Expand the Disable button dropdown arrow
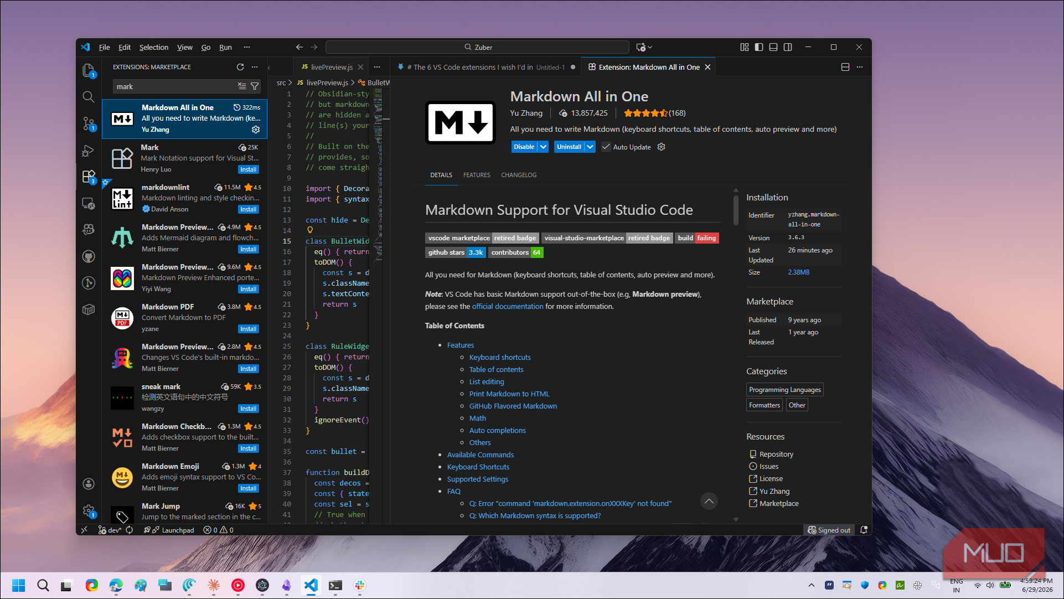Image resolution: width=1064 pixels, height=599 pixels. 544,147
